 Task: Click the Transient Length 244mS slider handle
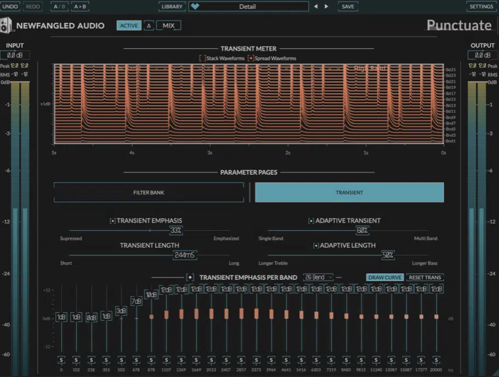[x=185, y=255]
